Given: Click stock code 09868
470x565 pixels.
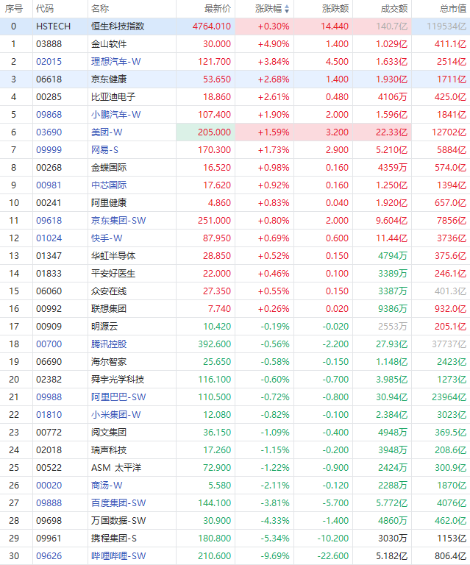Looking at the screenshot, I should 49,115.
